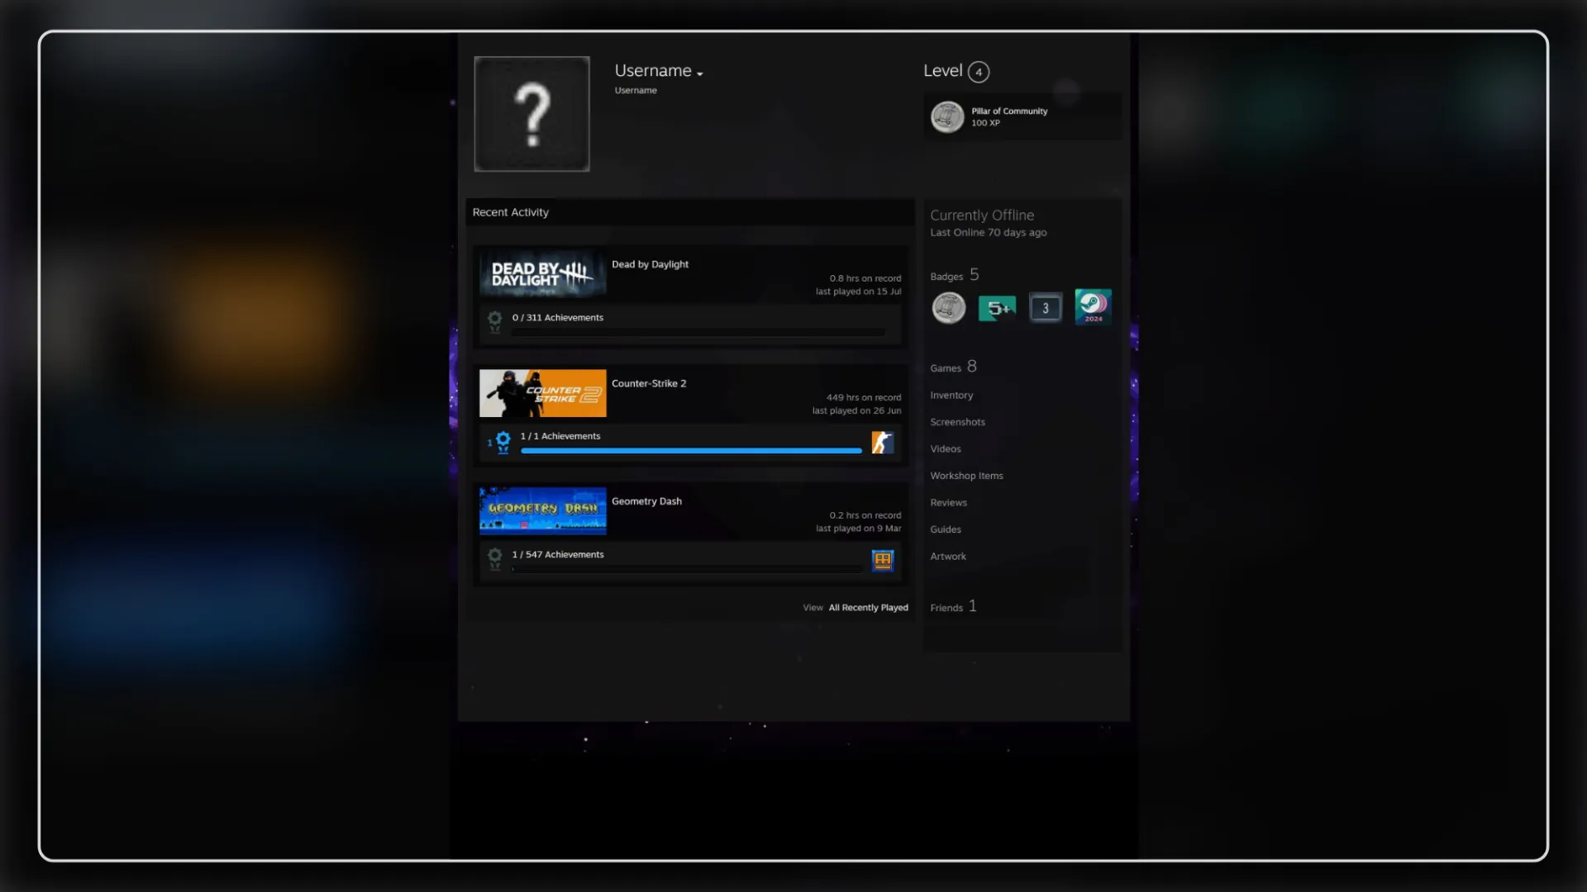Click 449 hrs on record text
1587x892 pixels.
(x=864, y=397)
